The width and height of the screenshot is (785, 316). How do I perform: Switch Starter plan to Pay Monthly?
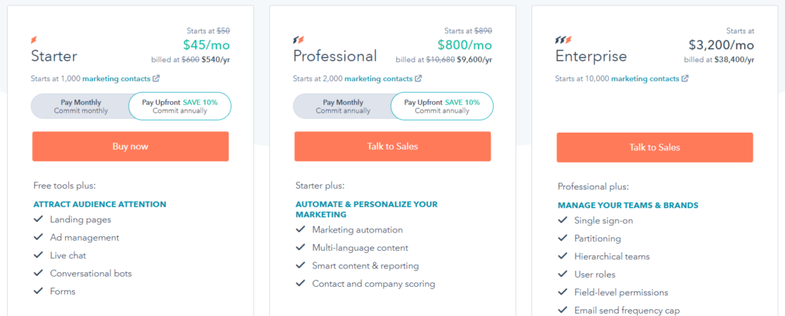click(80, 106)
